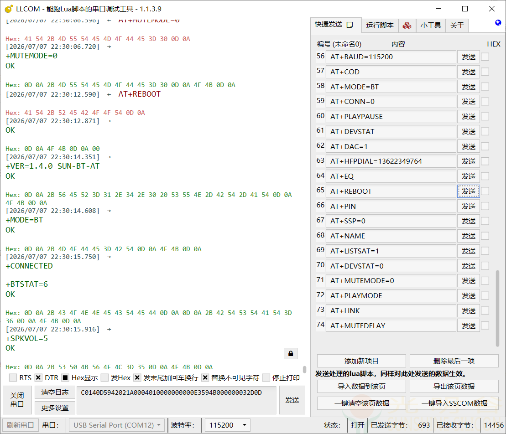Switch to the 运行脚本 tab
This screenshot has width=506, height=434.
tap(380, 25)
